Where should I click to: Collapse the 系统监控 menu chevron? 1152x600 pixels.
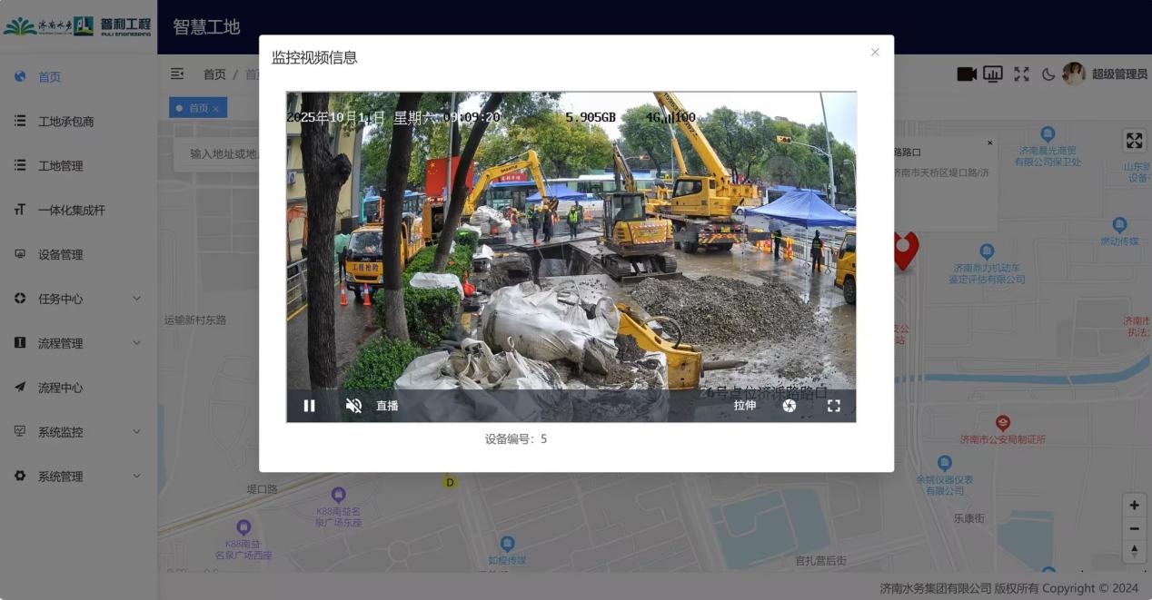(136, 431)
